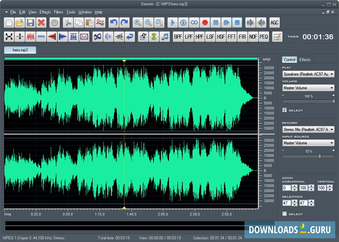
Task: Click the Zoom In magnifier icon
Action: [138, 23]
